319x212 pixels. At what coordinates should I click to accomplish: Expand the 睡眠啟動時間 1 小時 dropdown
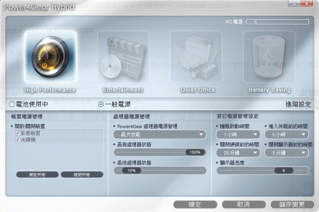point(238,134)
